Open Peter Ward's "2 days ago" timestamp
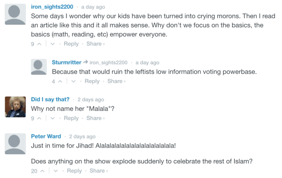The width and height of the screenshot is (282, 178). click(x=82, y=137)
